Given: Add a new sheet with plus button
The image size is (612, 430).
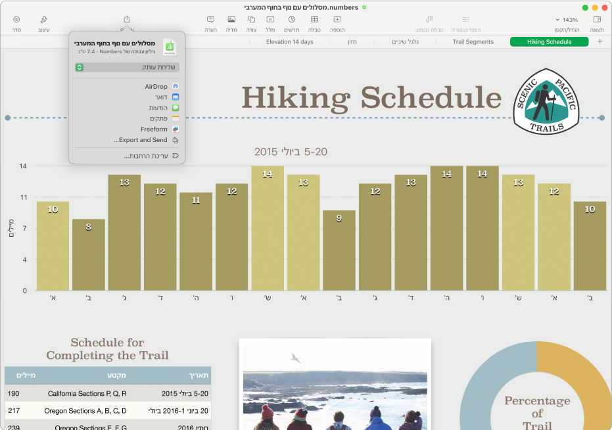Looking at the screenshot, I should point(600,41).
